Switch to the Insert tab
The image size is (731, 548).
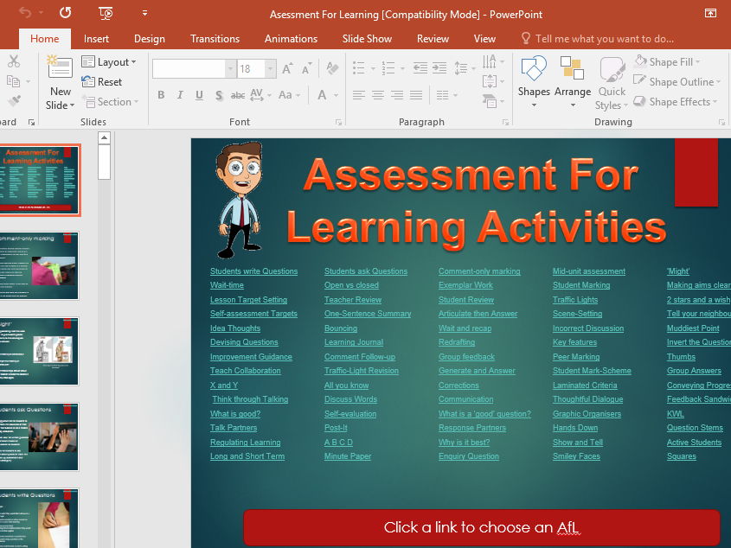96,39
